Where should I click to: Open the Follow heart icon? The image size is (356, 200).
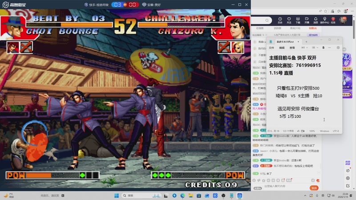[x=289, y=20]
